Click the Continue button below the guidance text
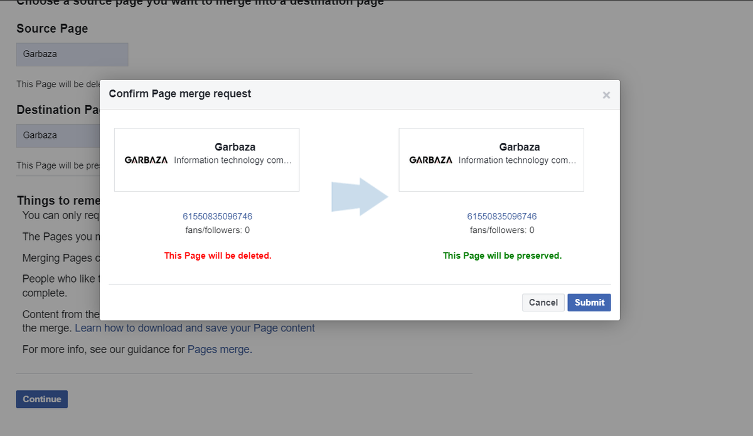Viewport: 753px width, 436px height. (42, 400)
